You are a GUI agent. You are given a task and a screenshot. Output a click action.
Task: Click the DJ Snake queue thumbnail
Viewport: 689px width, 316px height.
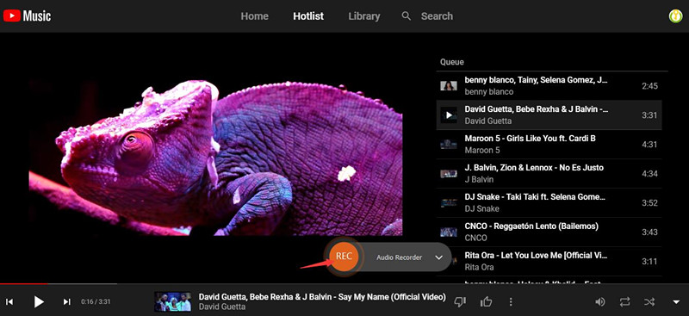pos(449,202)
